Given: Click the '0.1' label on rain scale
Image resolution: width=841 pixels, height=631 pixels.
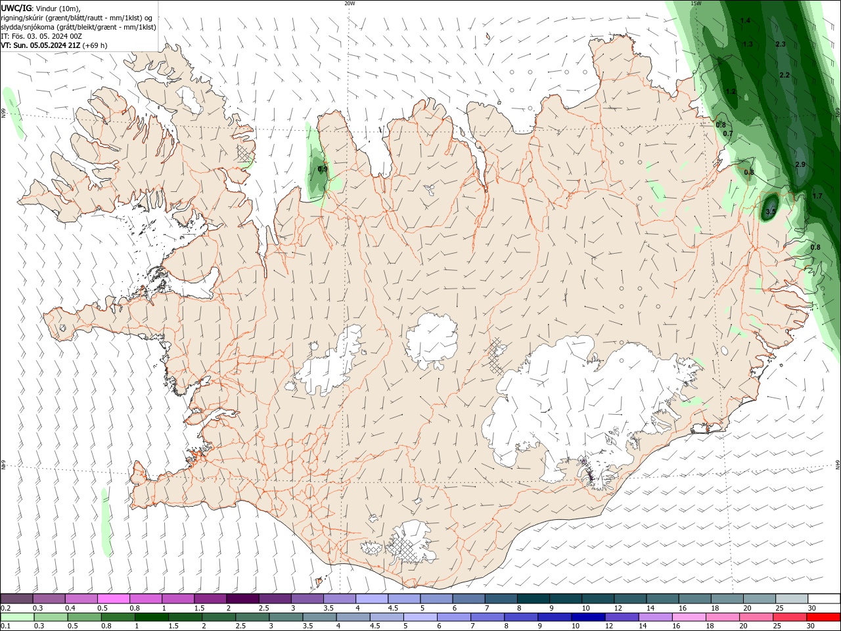Looking at the screenshot, I should tap(6, 626).
